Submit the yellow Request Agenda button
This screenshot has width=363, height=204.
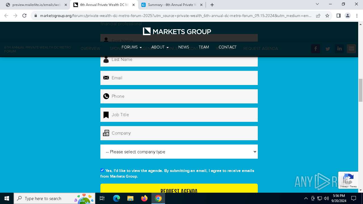pos(179,188)
